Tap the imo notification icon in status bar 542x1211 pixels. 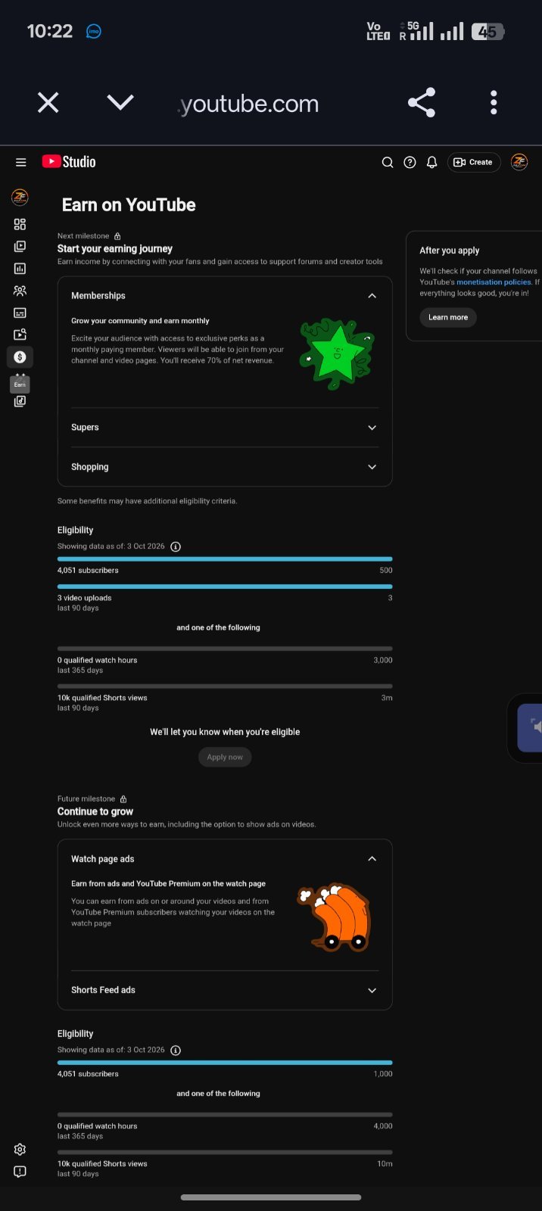coord(94,32)
